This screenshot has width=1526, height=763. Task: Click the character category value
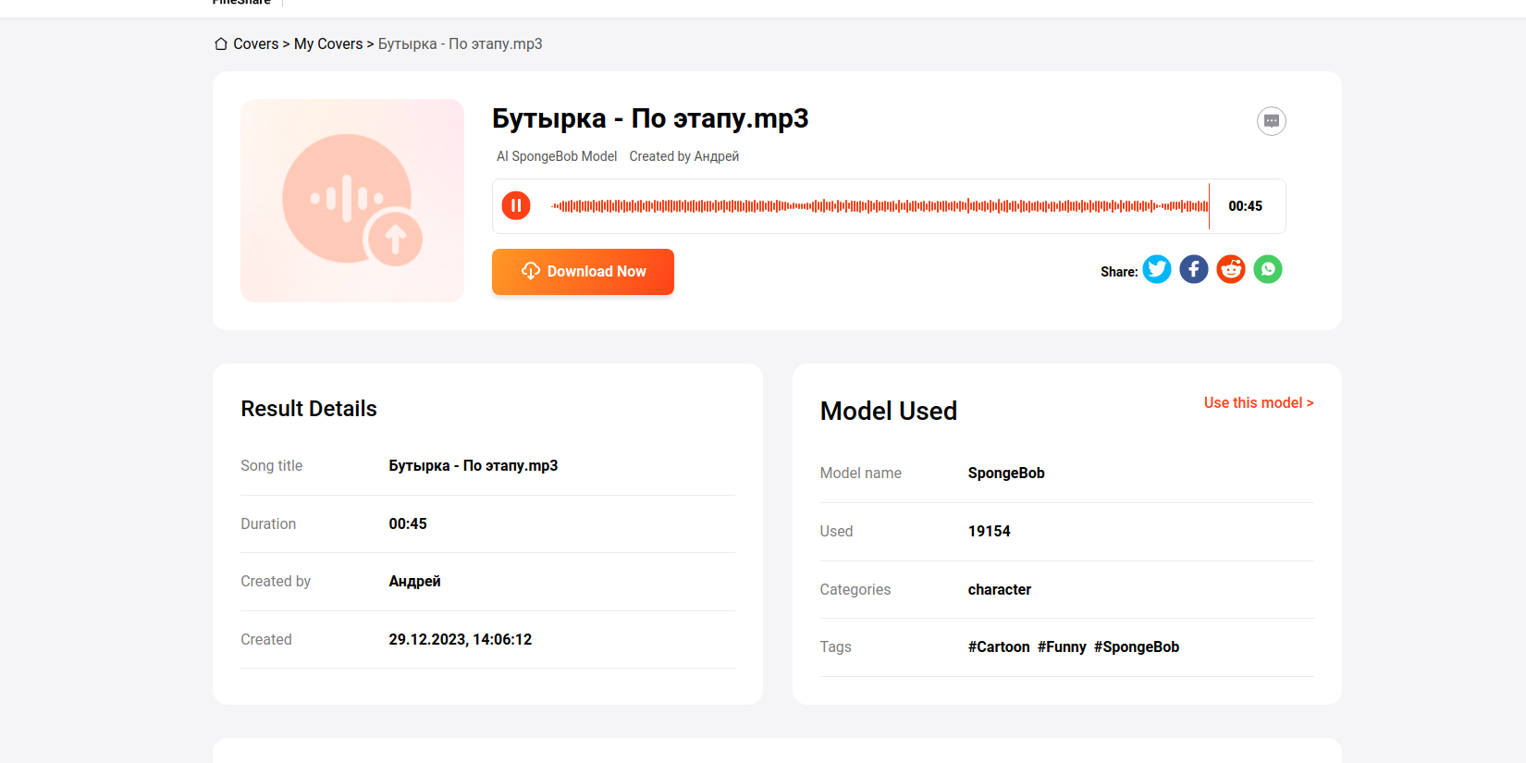pos(1000,590)
